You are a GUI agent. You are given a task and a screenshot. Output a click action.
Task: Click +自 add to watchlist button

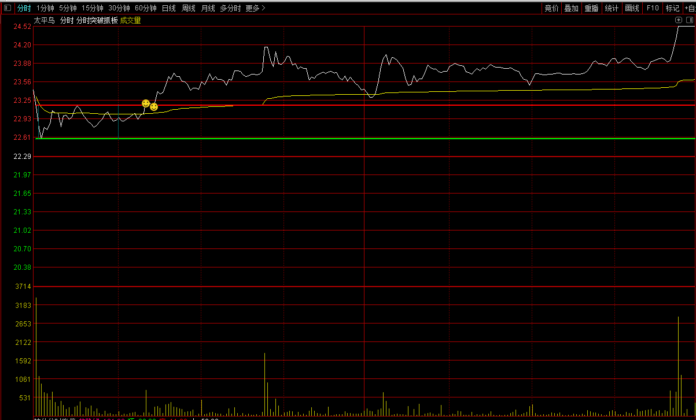coord(690,8)
